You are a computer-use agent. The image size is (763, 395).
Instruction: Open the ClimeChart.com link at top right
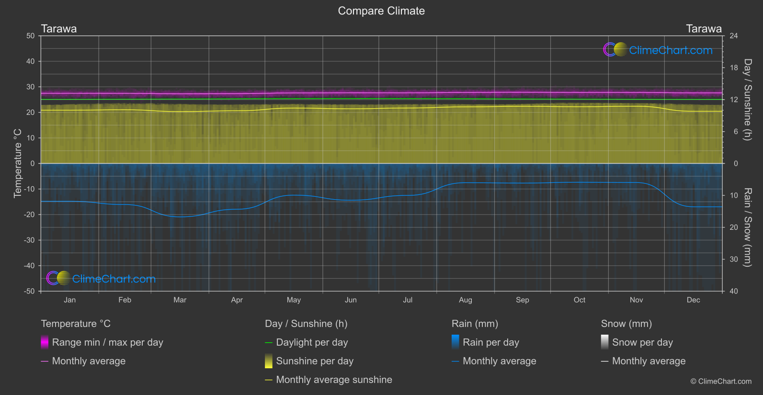(x=671, y=50)
